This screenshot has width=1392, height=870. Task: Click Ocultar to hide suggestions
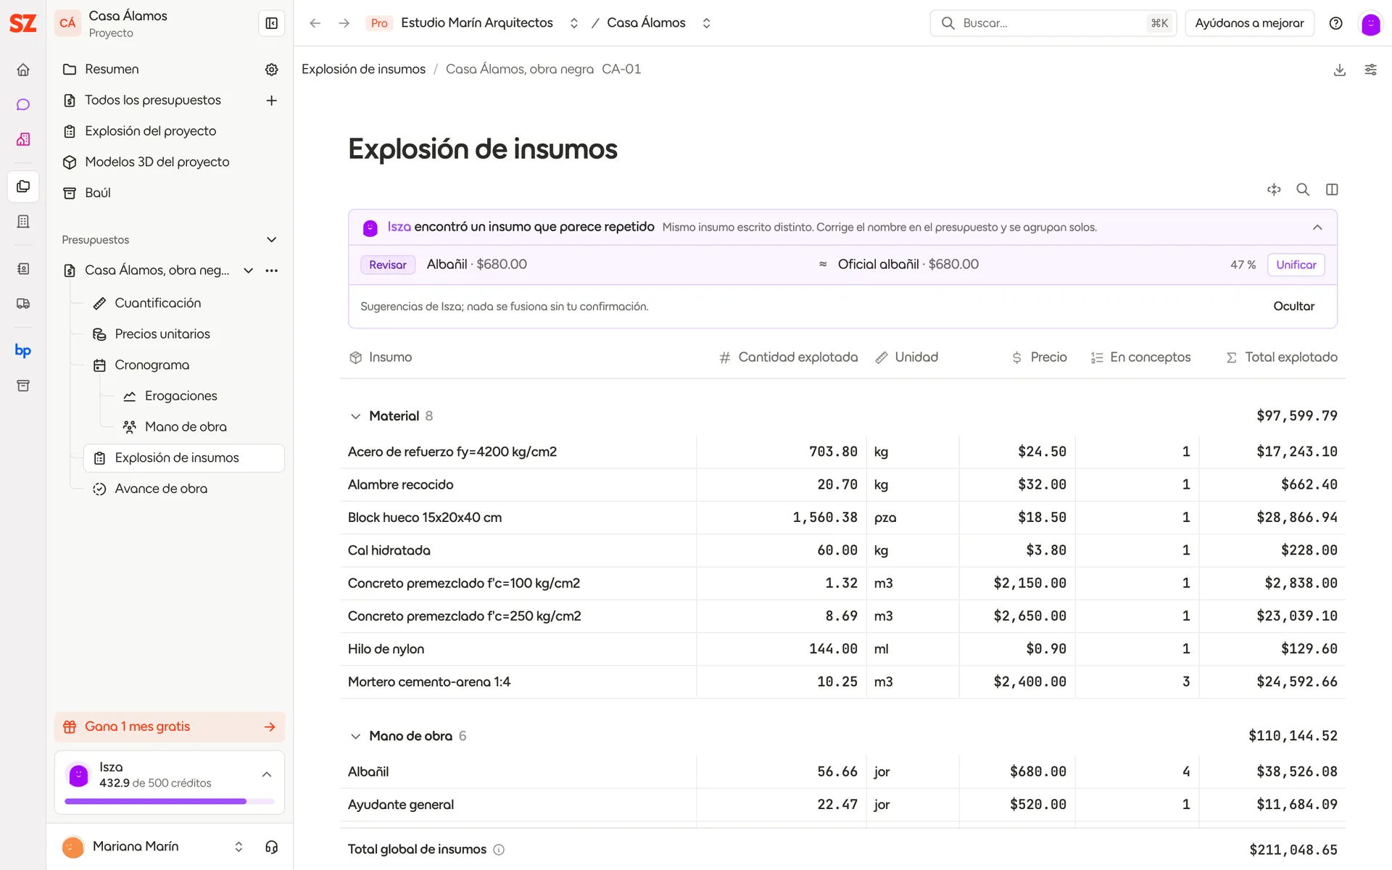[x=1293, y=306]
